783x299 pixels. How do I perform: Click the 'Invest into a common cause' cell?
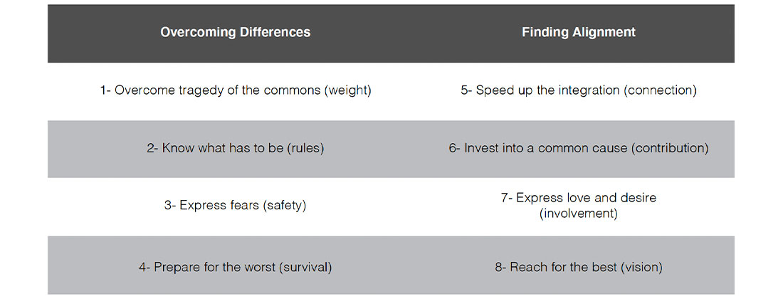[579, 149]
